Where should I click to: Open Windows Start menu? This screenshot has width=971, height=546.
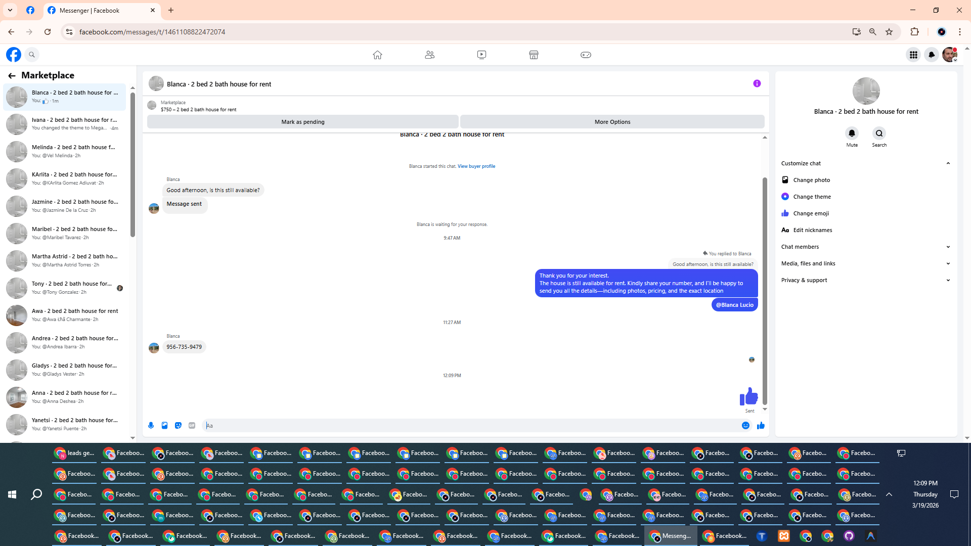12,494
